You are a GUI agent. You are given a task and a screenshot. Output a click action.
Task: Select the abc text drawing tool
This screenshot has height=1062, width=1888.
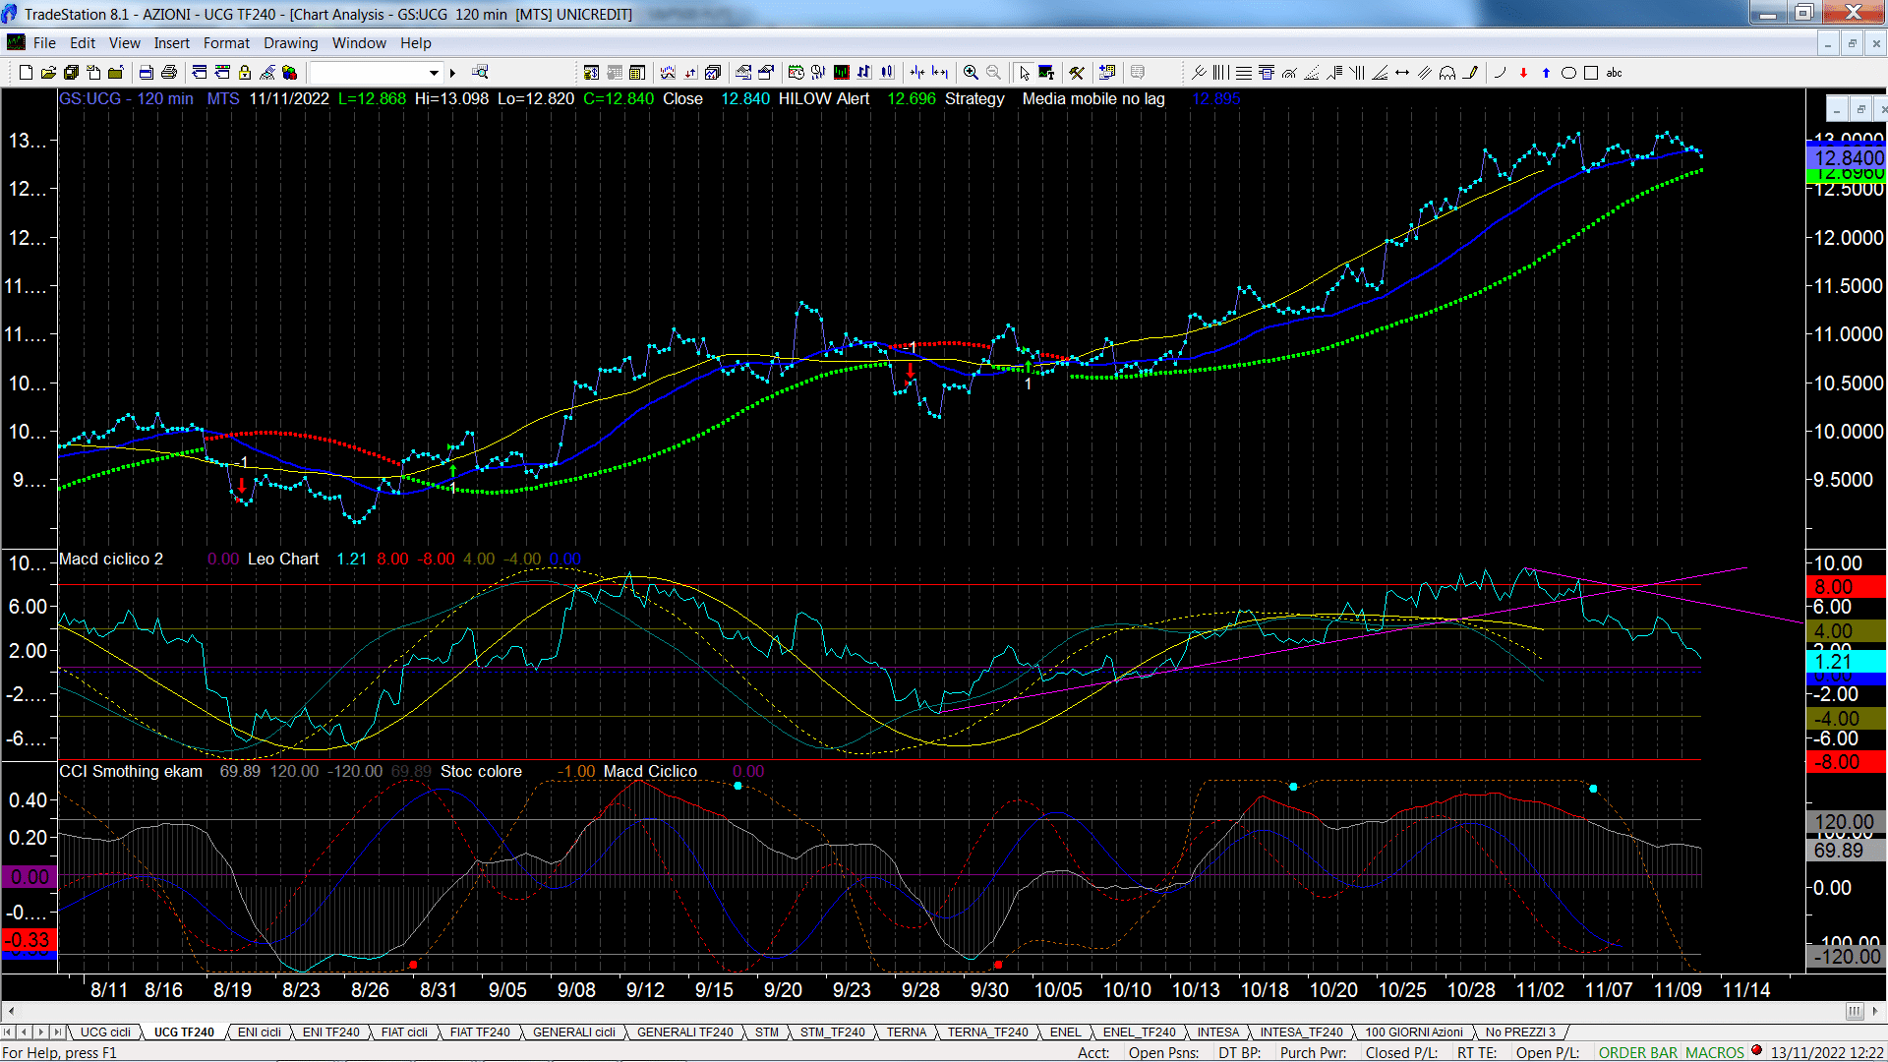click(x=1614, y=73)
